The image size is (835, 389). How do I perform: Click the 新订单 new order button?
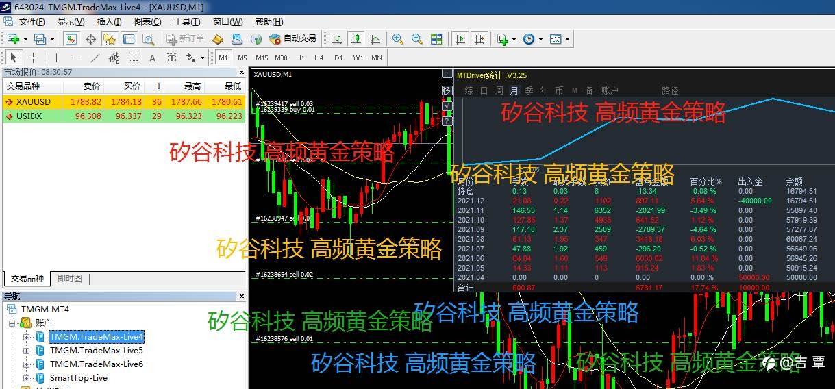185,39
